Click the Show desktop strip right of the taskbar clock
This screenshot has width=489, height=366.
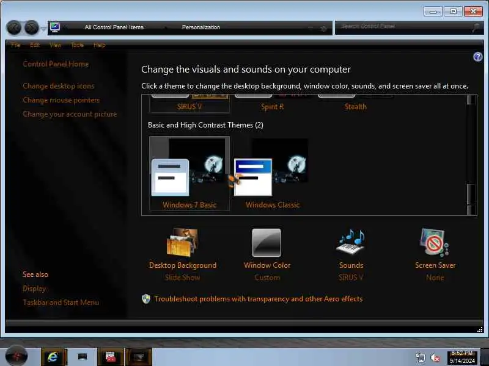pos(483,357)
